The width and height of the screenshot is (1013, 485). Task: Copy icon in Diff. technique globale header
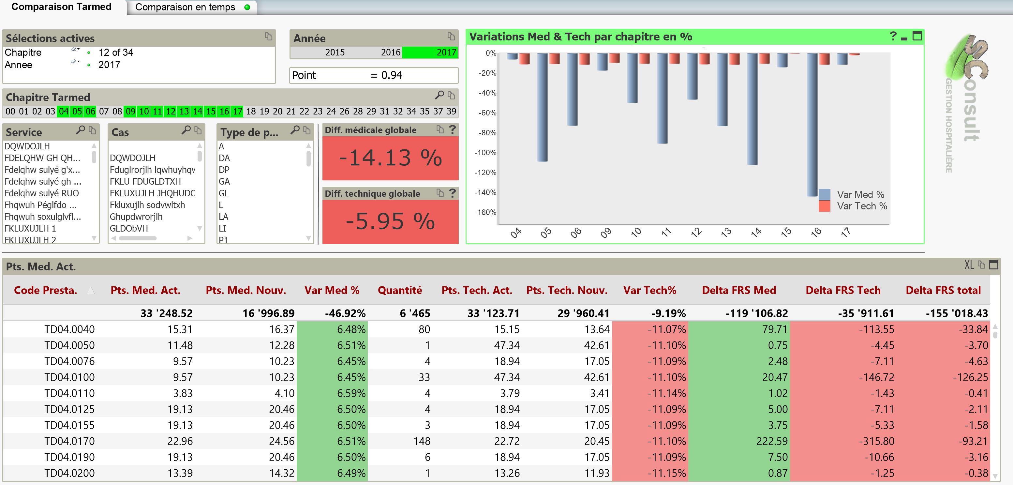click(440, 193)
